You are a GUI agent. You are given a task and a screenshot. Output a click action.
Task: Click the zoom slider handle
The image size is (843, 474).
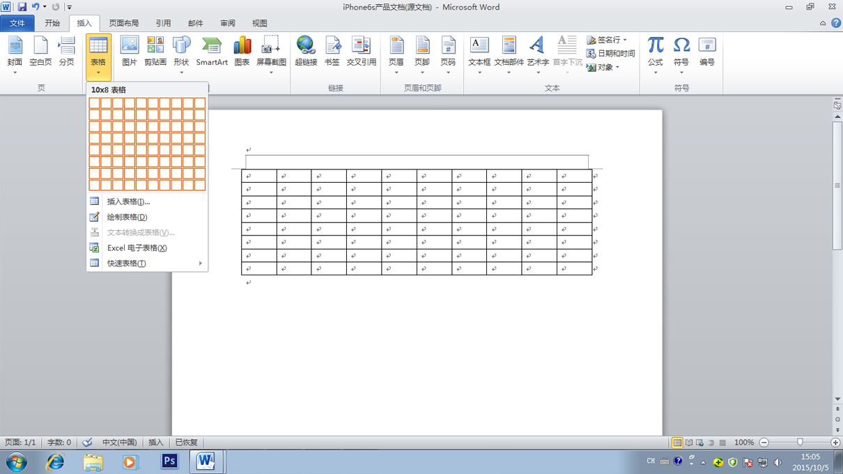(x=800, y=443)
